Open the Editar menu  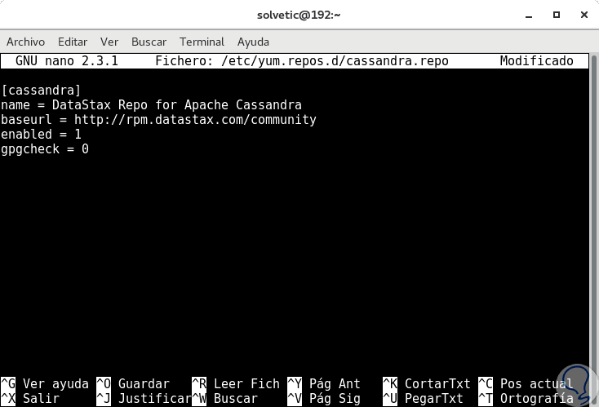[x=73, y=42]
